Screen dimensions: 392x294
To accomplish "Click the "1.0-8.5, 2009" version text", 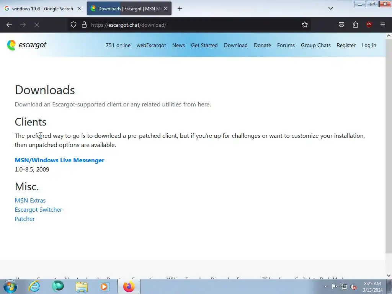I will [x=32, y=170].
